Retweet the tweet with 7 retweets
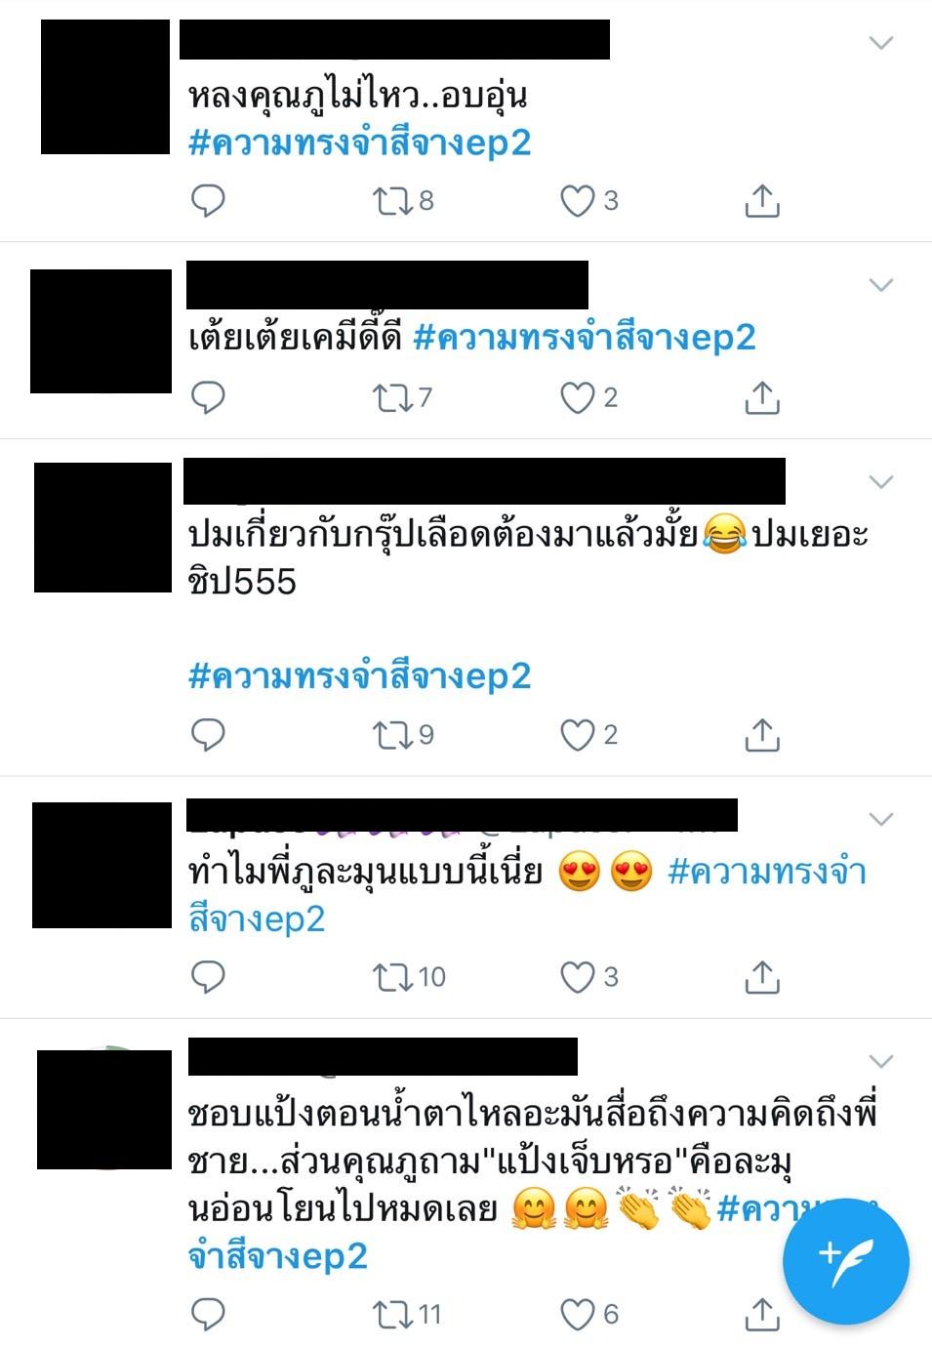Image resolution: width=932 pixels, height=1347 pixels. pos(402,398)
